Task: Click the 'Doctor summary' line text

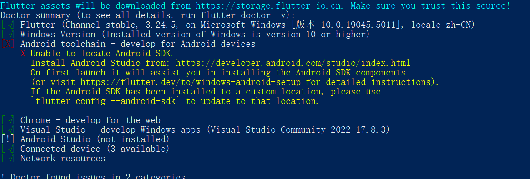Action: [148, 15]
